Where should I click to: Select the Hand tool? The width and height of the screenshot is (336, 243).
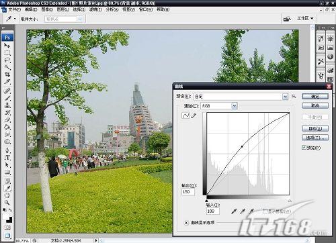point(7,195)
